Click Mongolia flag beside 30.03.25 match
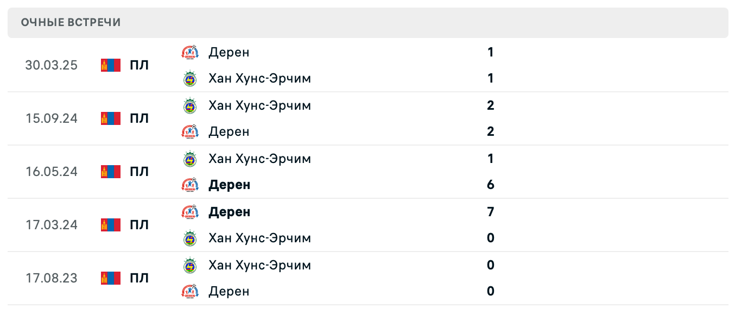The height and width of the screenshot is (314, 735). (x=111, y=65)
